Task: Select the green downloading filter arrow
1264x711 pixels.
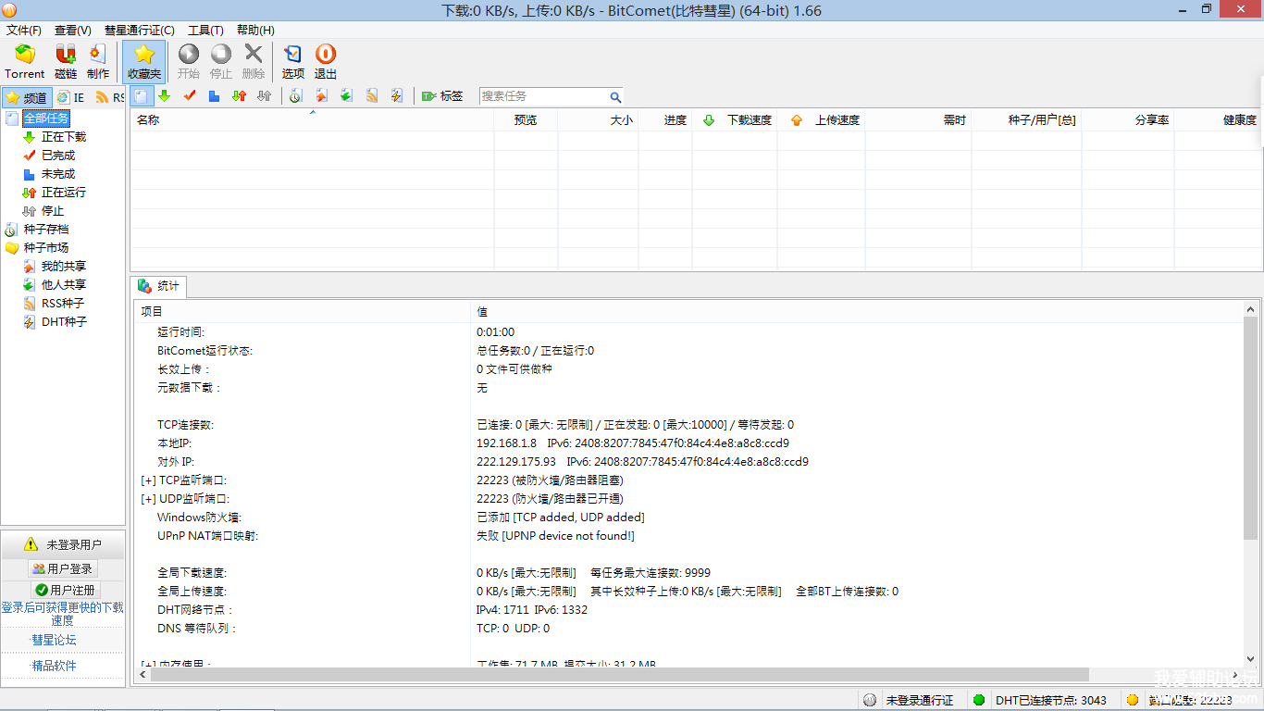Action: coord(165,96)
